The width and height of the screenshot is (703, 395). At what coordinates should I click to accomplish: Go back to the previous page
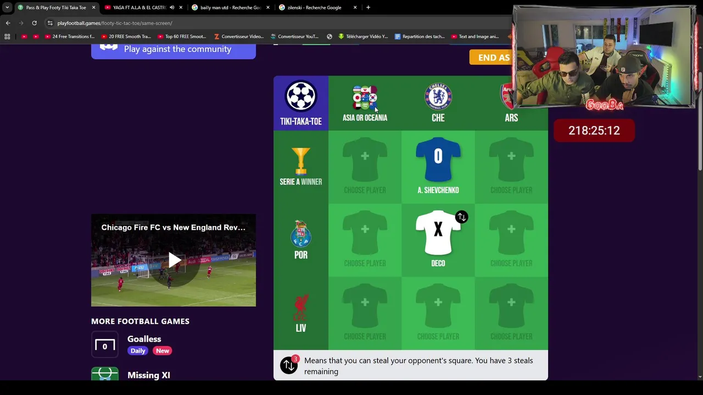tap(8, 23)
